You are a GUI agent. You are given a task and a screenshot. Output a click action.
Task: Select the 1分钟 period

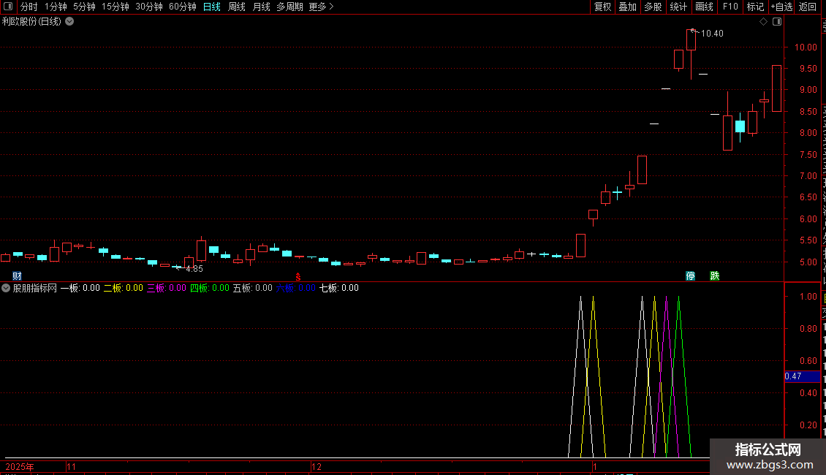[x=56, y=7]
